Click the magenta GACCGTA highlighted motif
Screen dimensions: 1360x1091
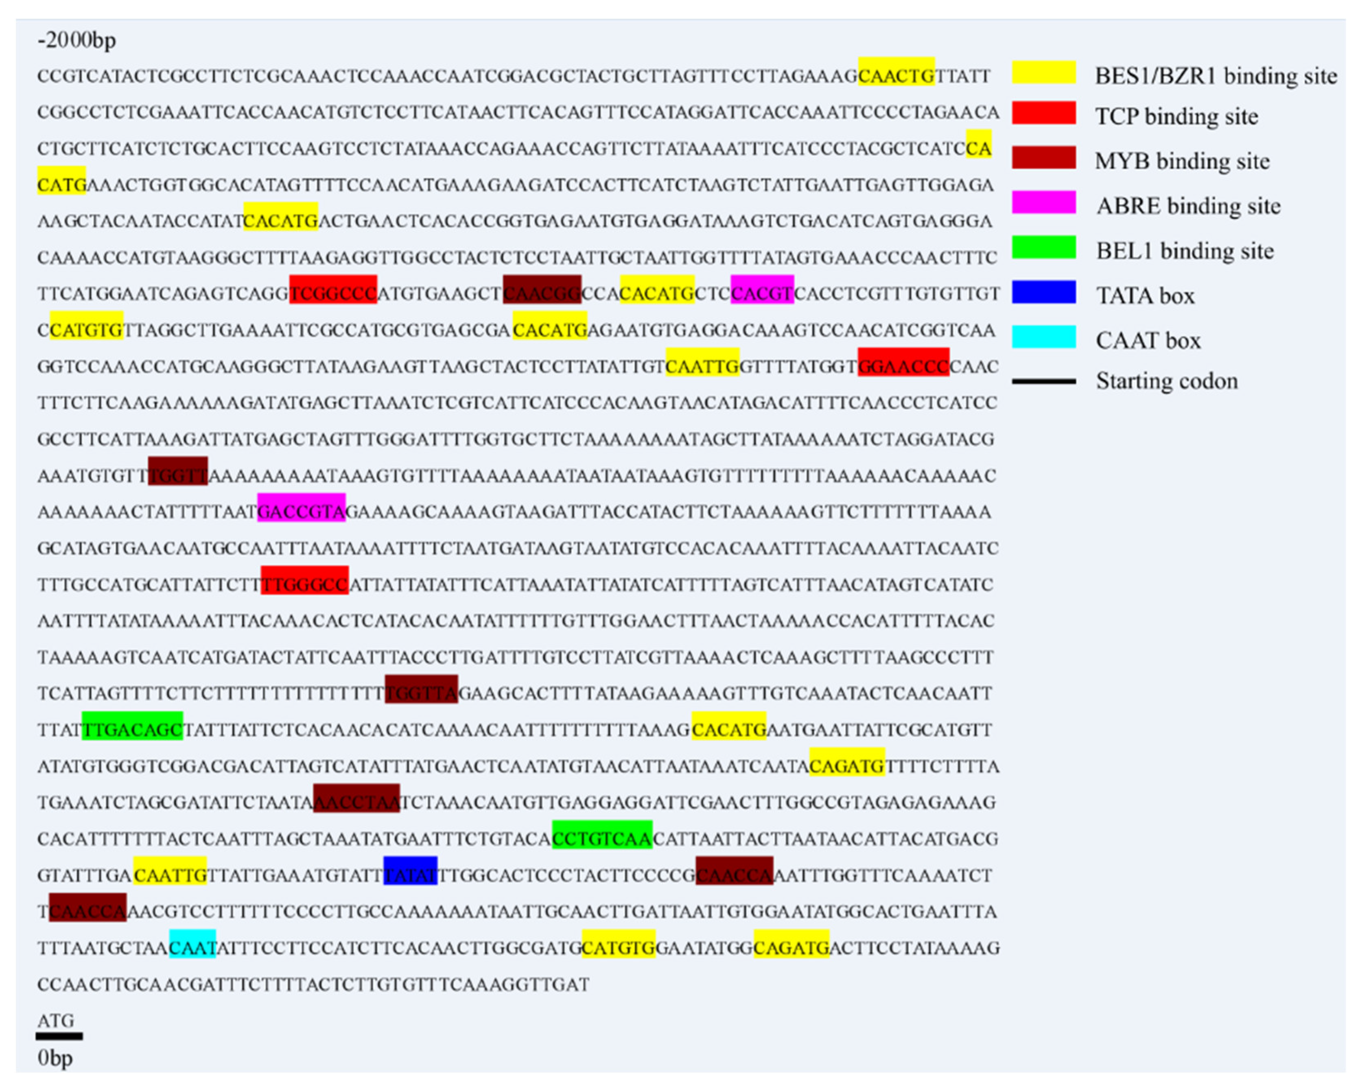point(302,508)
